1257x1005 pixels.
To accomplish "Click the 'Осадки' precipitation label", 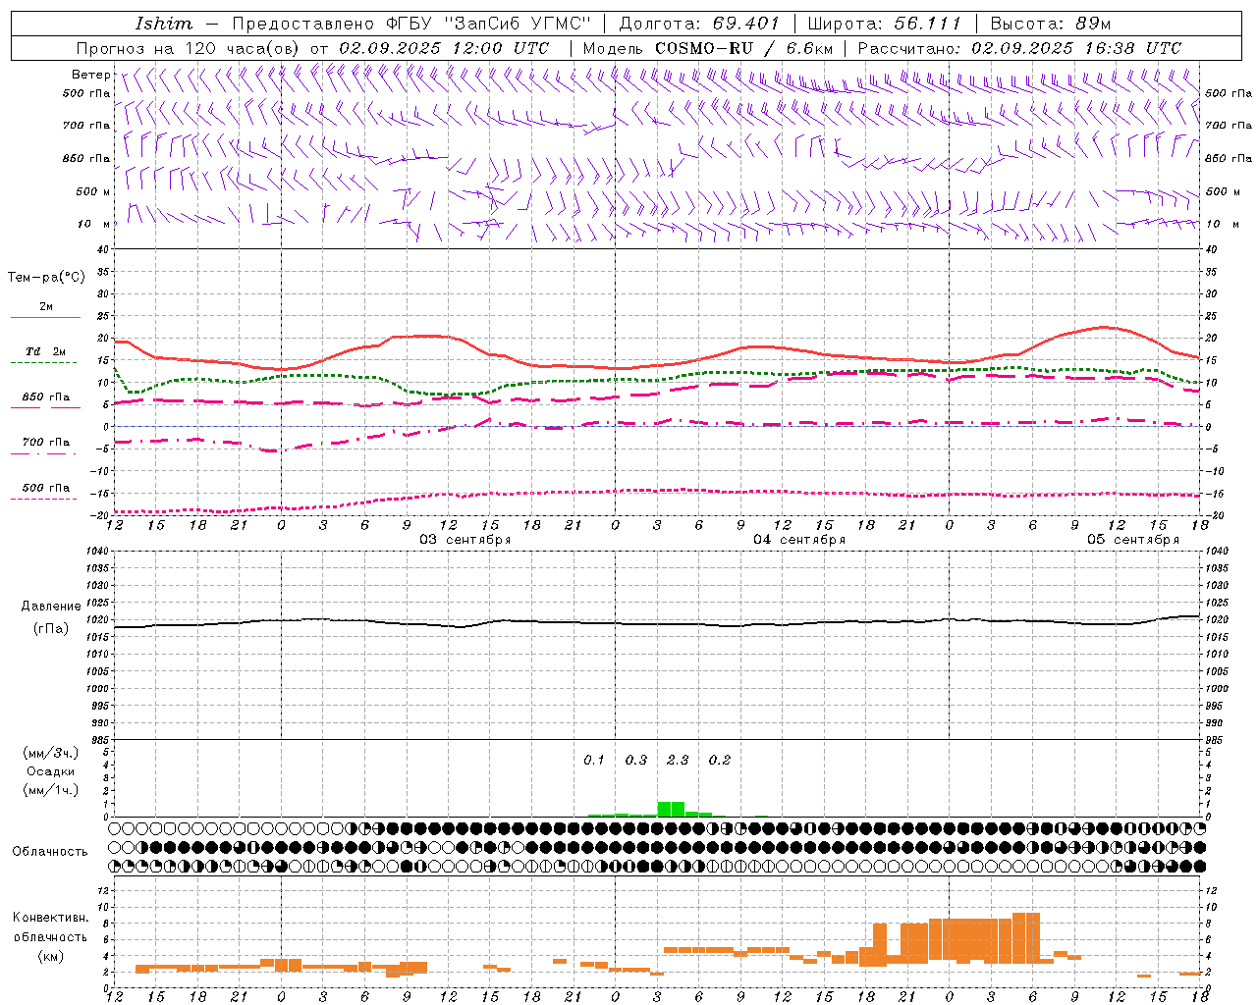I will [51, 771].
